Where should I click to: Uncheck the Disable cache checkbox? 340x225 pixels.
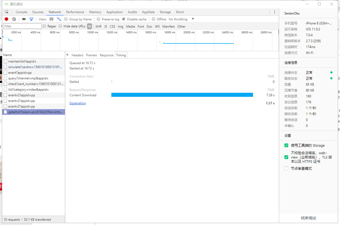coord(124,19)
